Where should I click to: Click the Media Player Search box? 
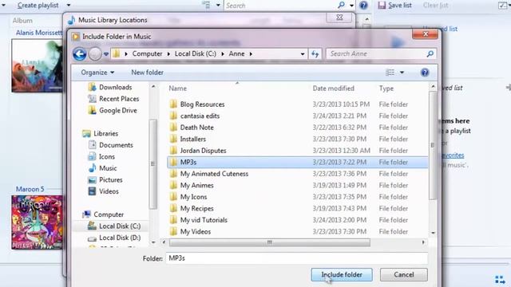(x=281, y=6)
